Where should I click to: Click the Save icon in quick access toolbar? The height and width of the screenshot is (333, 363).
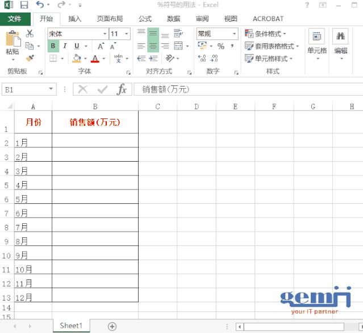(24, 5)
